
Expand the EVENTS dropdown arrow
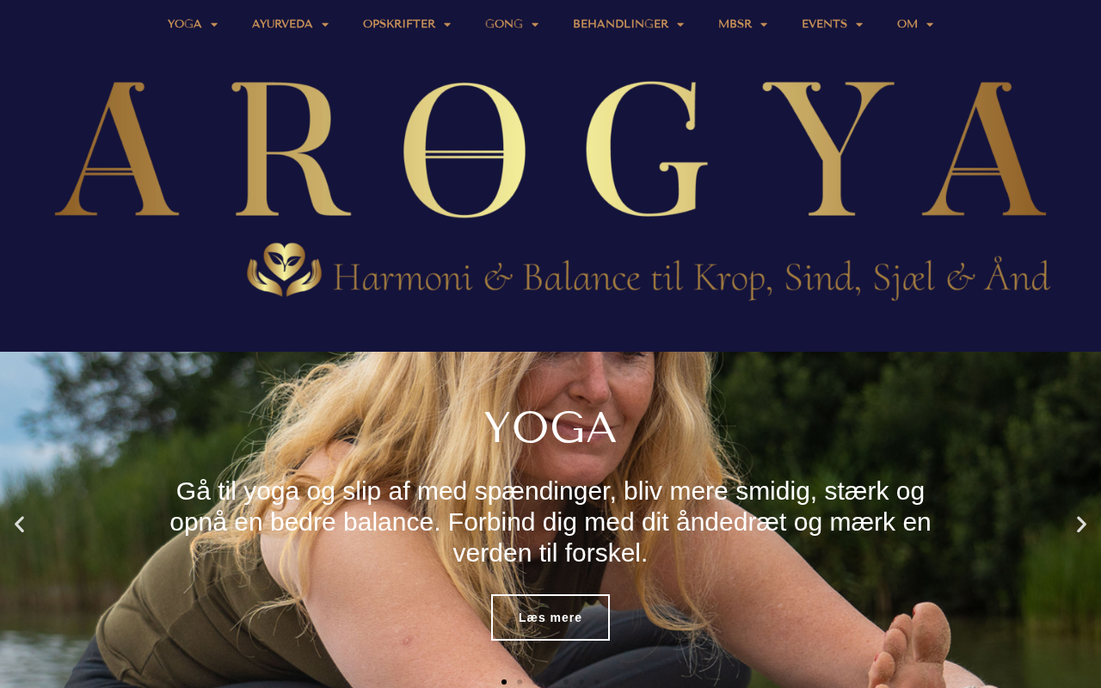tap(859, 25)
